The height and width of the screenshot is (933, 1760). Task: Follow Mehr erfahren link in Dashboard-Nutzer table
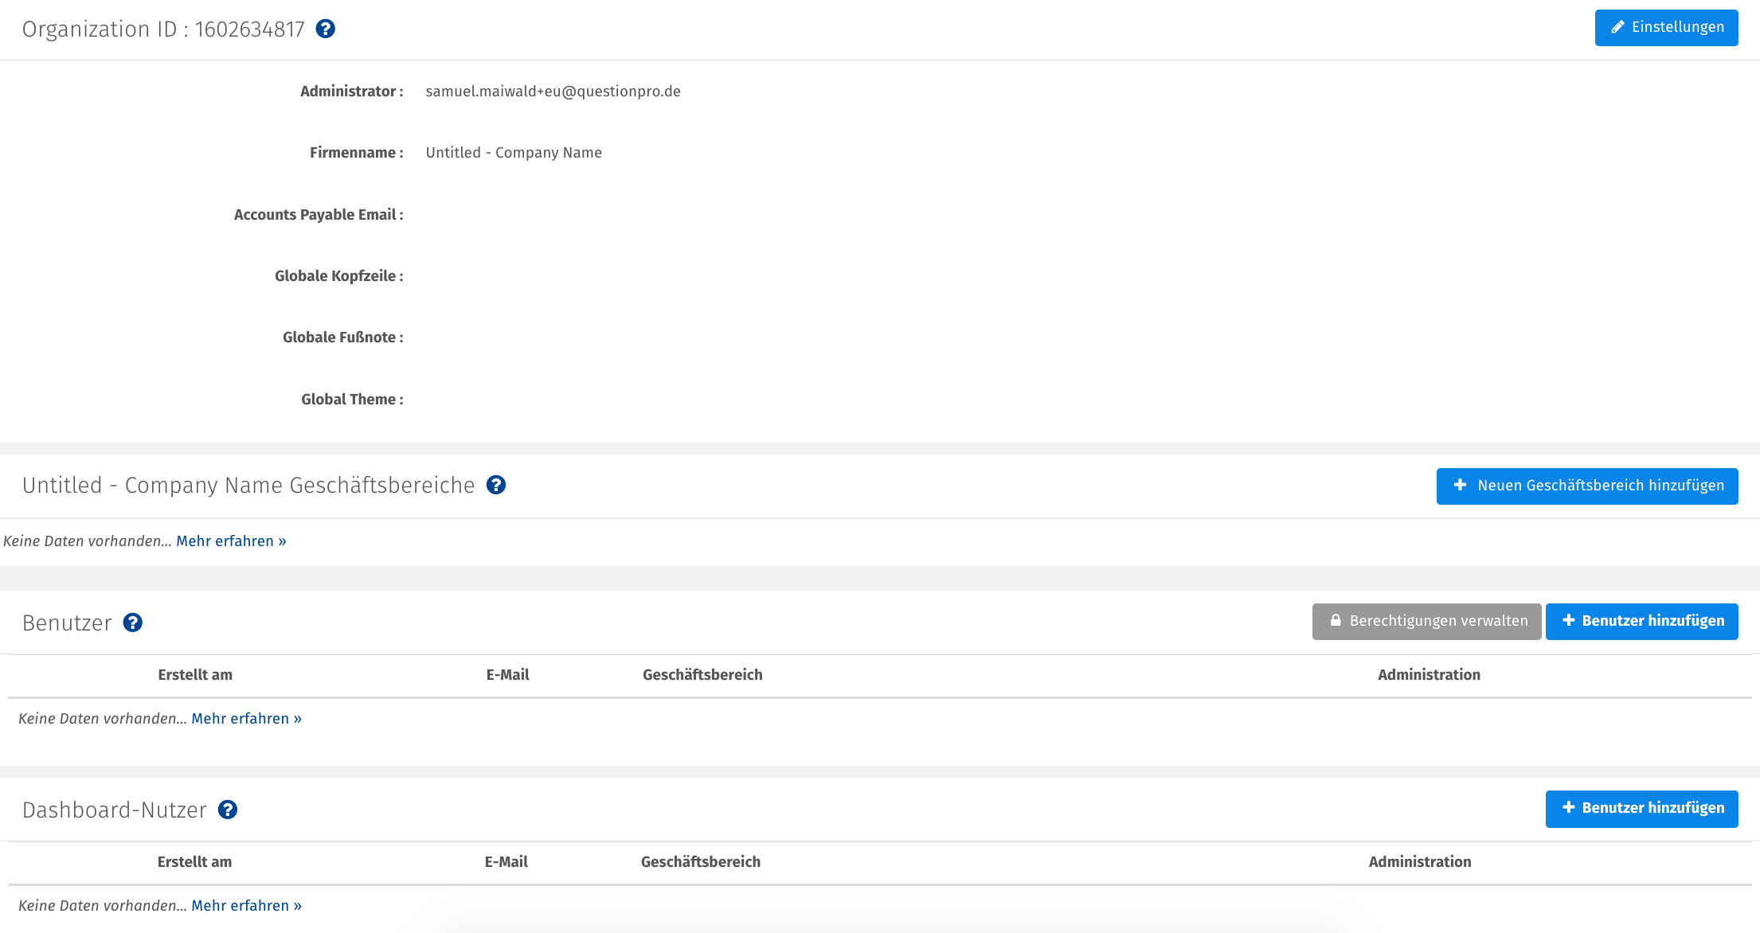(x=246, y=906)
